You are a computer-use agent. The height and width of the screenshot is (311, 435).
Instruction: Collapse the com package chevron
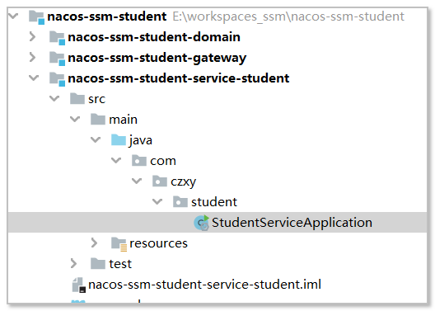pyautogui.click(x=116, y=160)
